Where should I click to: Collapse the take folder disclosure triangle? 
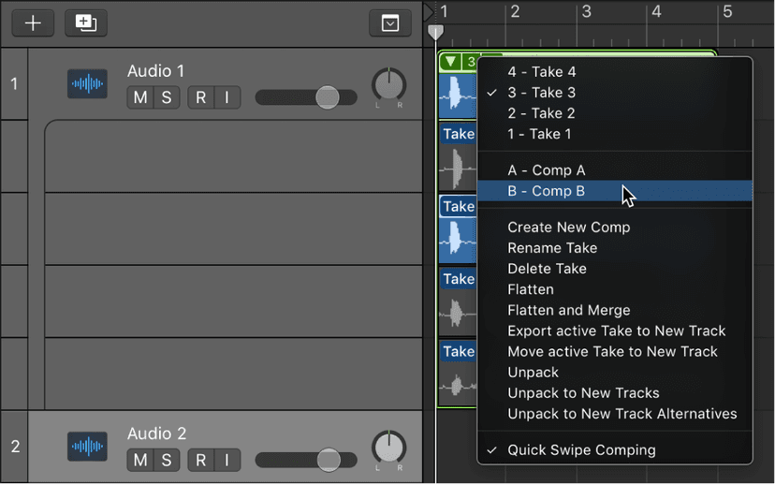coord(450,61)
